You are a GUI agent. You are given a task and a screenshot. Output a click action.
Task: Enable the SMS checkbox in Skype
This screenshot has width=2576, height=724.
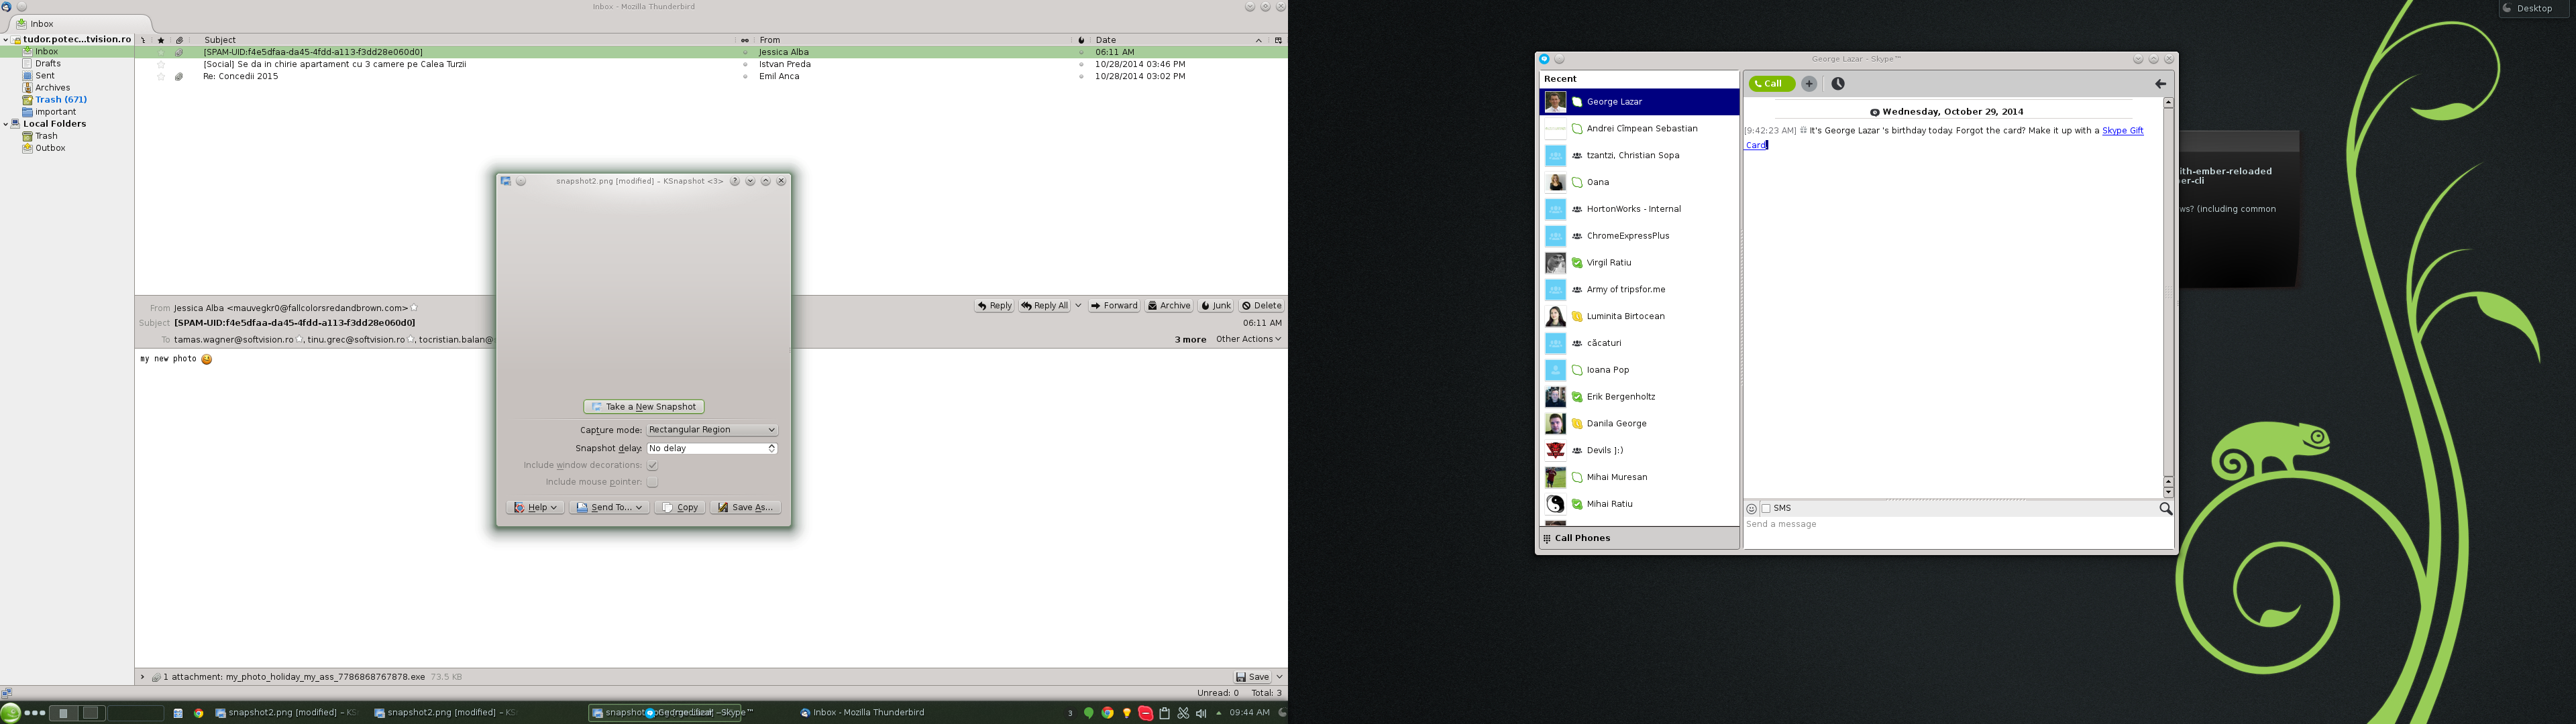[x=1766, y=509]
